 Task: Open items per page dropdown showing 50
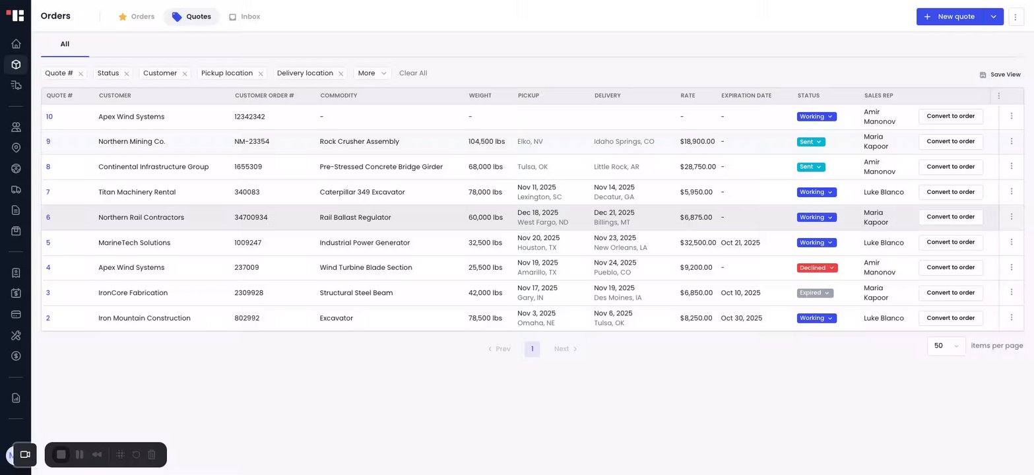[946, 346]
